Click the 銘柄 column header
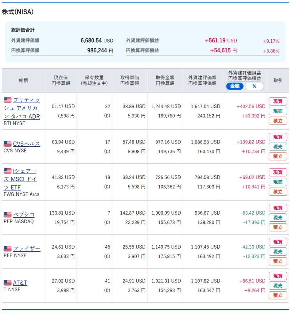Screen dimensions: 292x314 pyautogui.click(x=23, y=81)
